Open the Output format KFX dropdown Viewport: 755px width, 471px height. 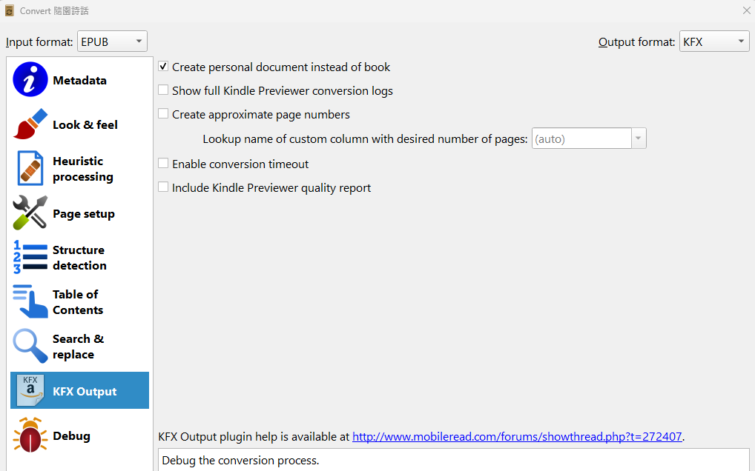pos(714,41)
